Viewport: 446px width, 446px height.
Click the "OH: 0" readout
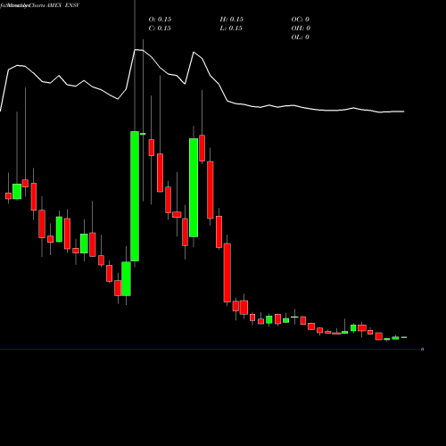tap(301, 29)
